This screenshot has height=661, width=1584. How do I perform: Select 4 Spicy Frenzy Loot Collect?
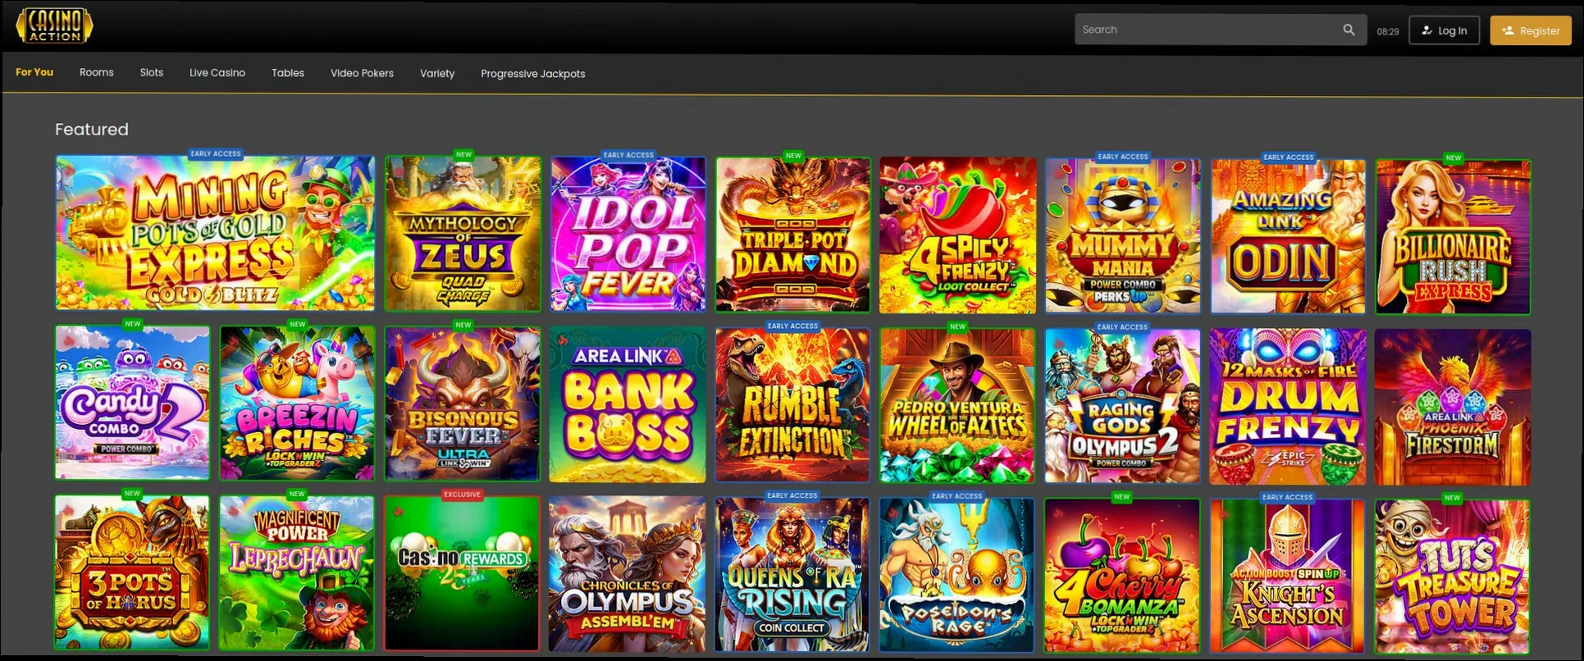click(x=957, y=235)
